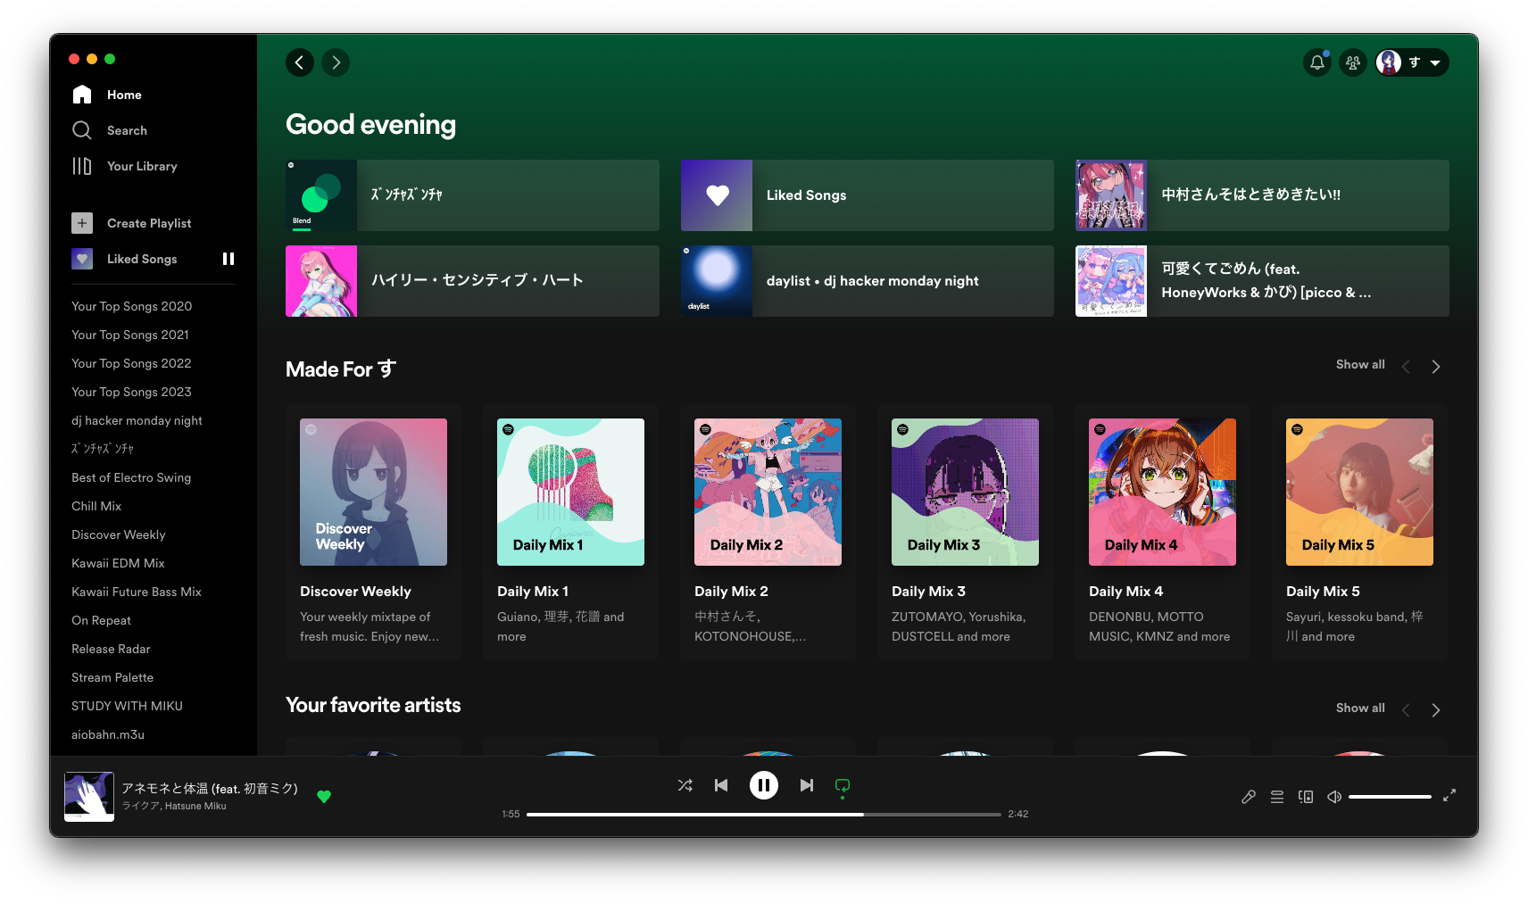Open the Daily Mix 2 playlist card

point(767,492)
